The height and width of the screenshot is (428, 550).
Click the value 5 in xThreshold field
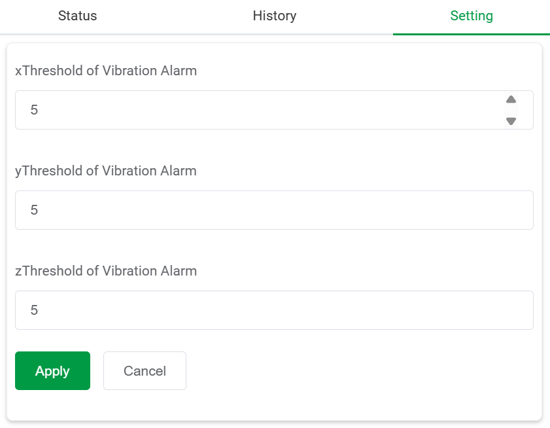[35, 110]
